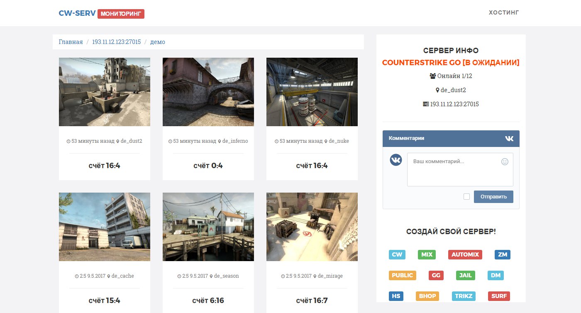This screenshot has width=581, height=313.
Task: Click the map pin icon before de_mirage
Action: click(x=315, y=276)
